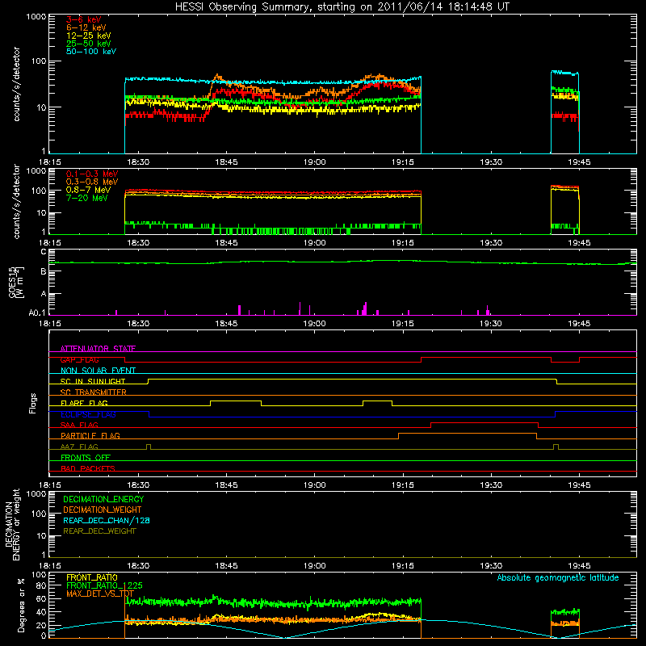Click the 18:30 tick label under Flags panel
Screen dimensions: 646x646
pyautogui.click(x=138, y=485)
